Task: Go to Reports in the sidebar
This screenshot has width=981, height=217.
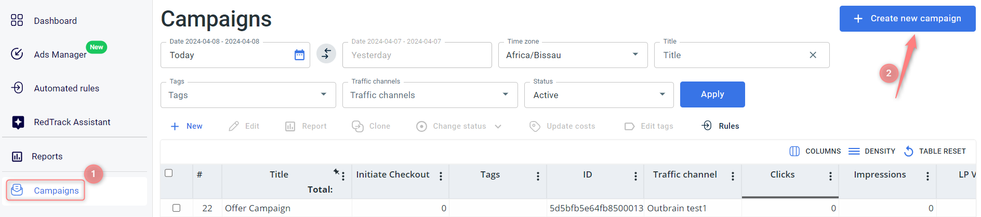Action: click(x=47, y=156)
